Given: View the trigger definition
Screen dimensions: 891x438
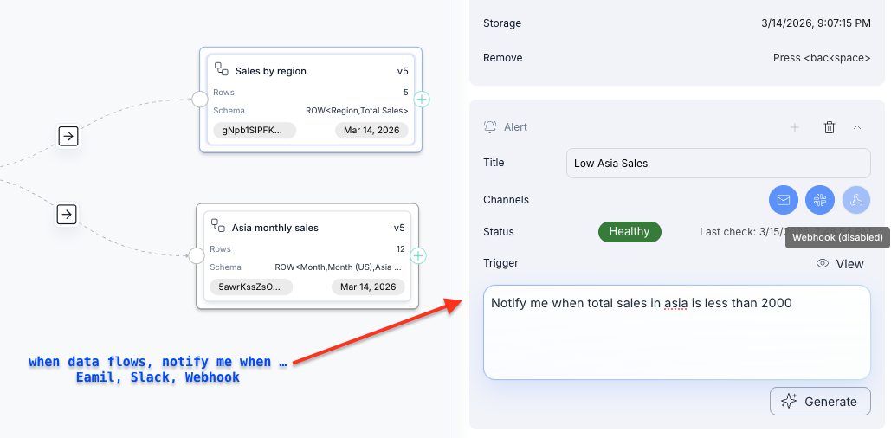Looking at the screenshot, I should point(840,263).
